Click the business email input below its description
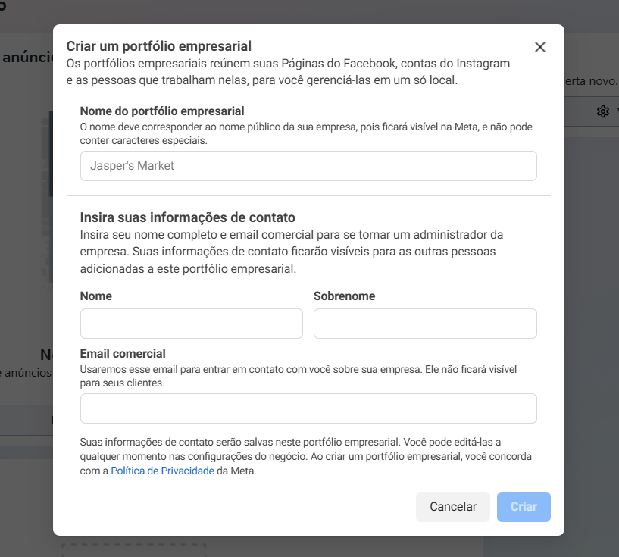Viewport: 619px width, 557px height. click(308, 408)
